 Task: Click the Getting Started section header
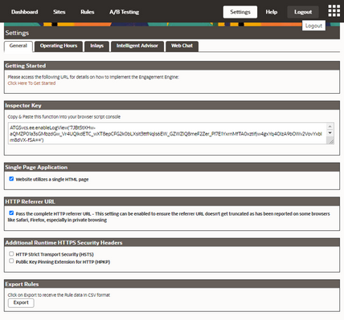pos(172,66)
